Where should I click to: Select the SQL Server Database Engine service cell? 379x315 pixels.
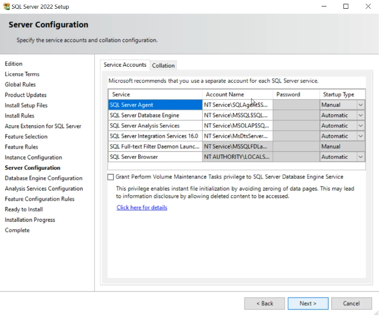click(155, 115)
